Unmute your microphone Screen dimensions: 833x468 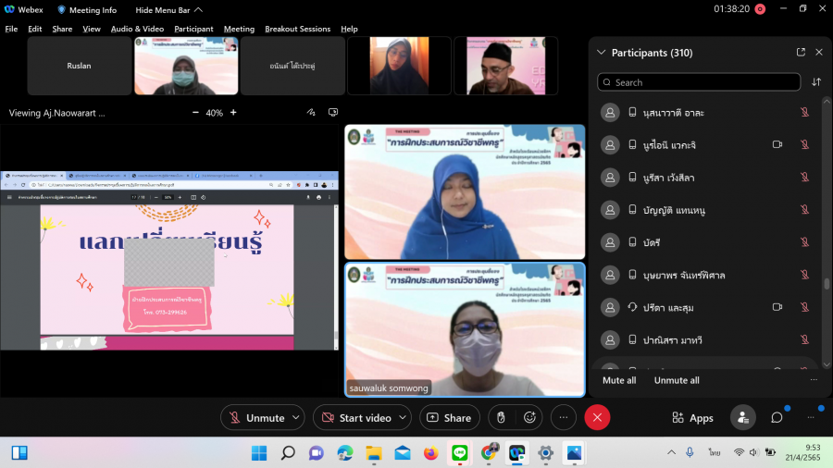coord(255,418)
